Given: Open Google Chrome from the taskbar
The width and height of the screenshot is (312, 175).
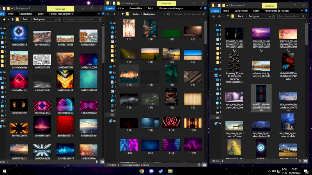Looking at the screenshot, I should click(x=142, y=171).
